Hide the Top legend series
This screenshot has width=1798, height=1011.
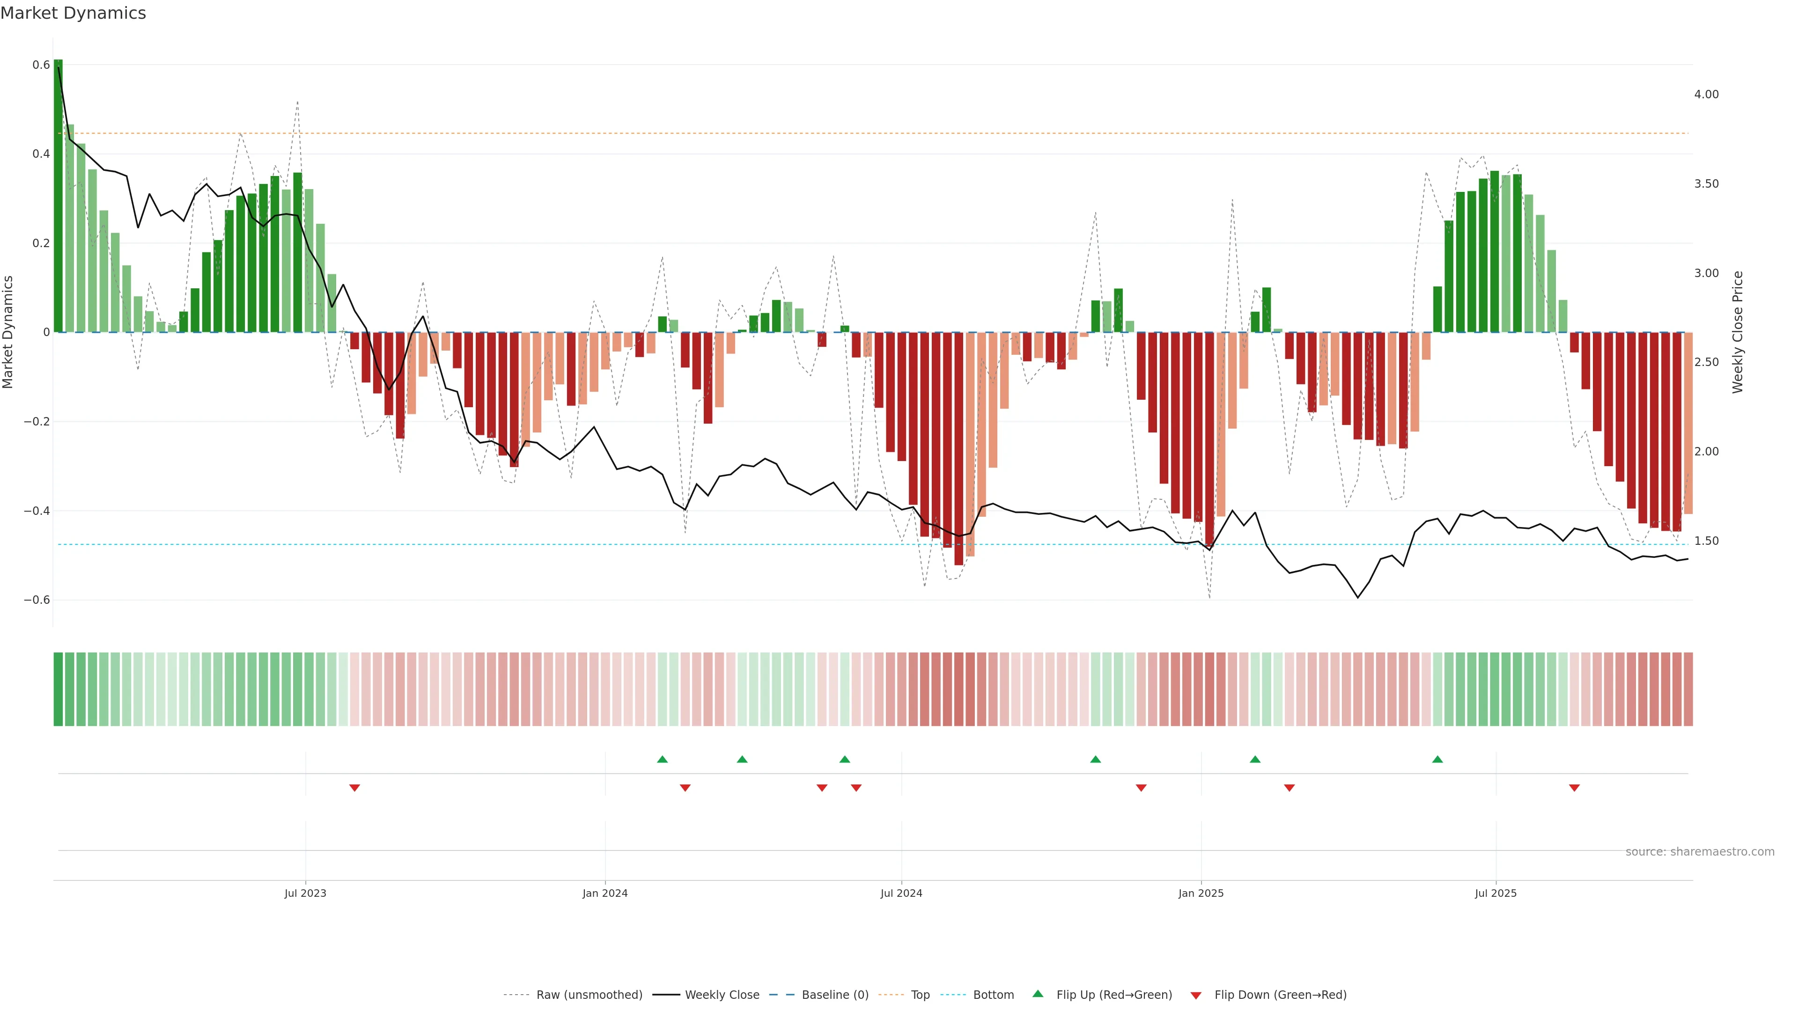(x=920, y=995)
